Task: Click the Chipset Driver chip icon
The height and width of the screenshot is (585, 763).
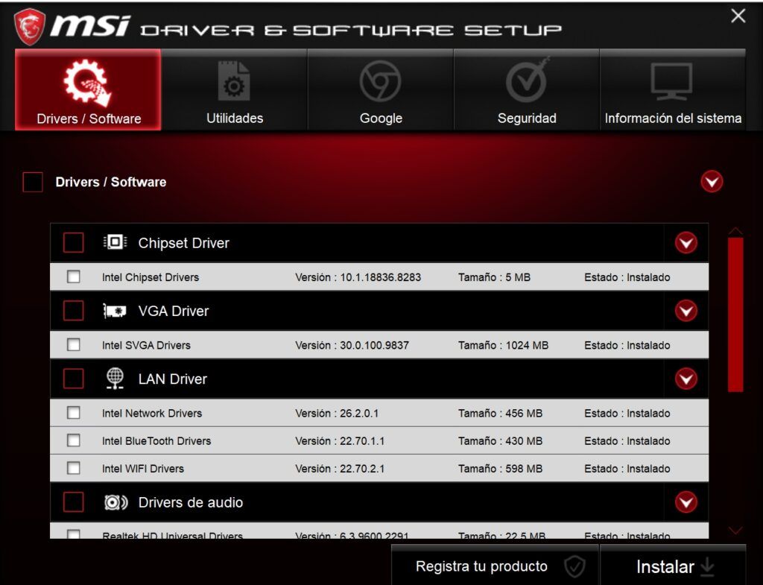Action: (115, 242)
